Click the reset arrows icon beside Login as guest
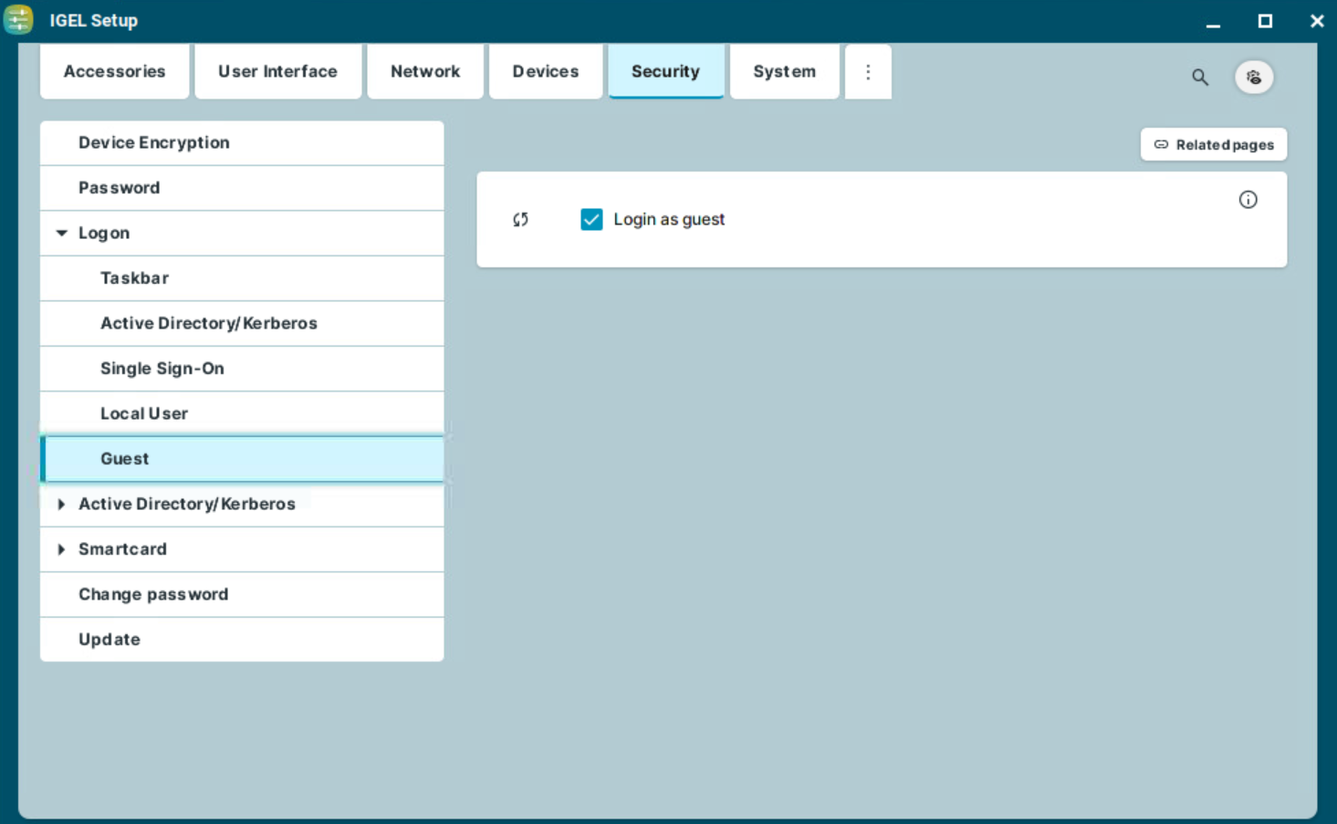Image resolution: width=1337 pixels, height=824 pixels. 520,219
